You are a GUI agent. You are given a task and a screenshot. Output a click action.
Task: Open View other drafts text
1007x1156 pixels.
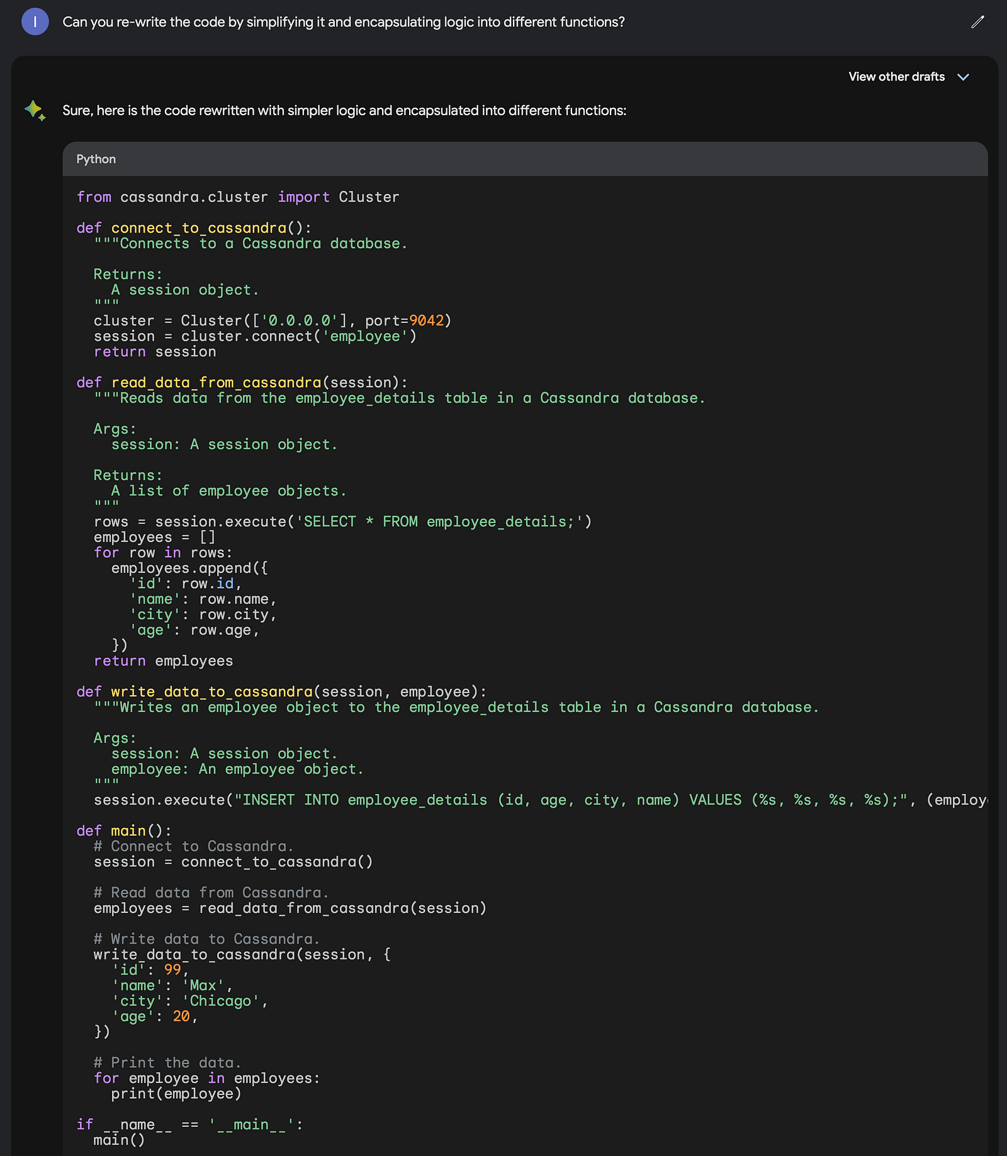point(896,77)
